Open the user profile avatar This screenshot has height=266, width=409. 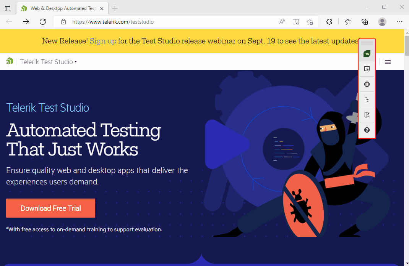tap(382, 22)
